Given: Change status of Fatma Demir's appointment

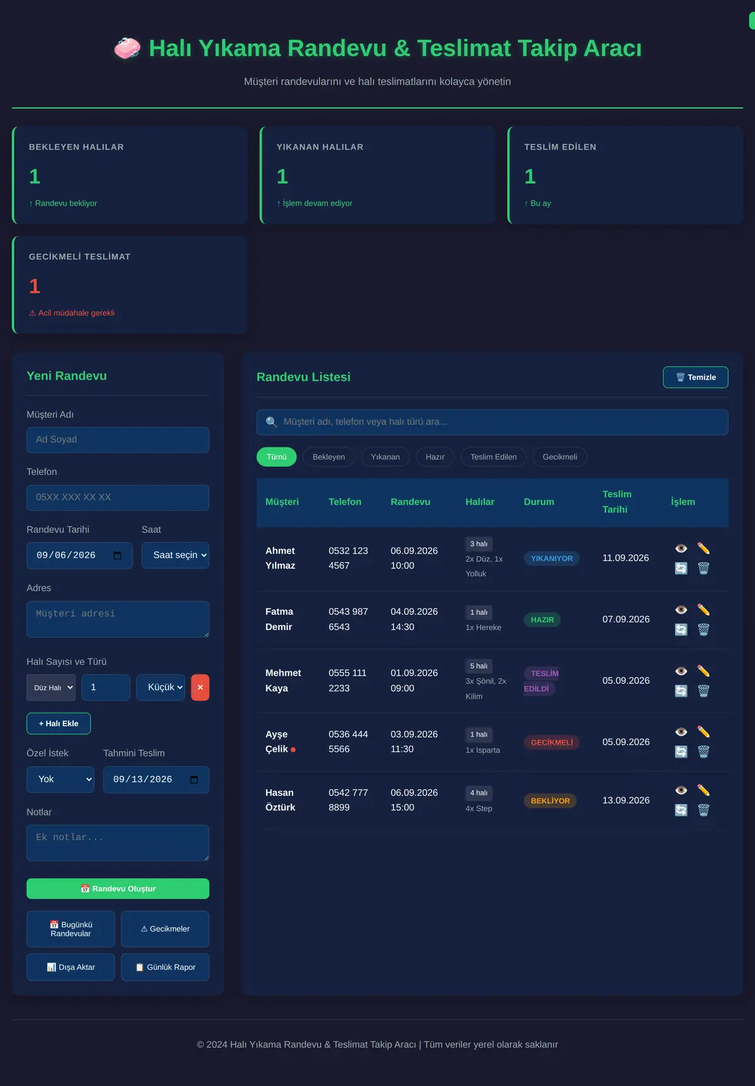Looking at the screenshot, I should (681, 629).
